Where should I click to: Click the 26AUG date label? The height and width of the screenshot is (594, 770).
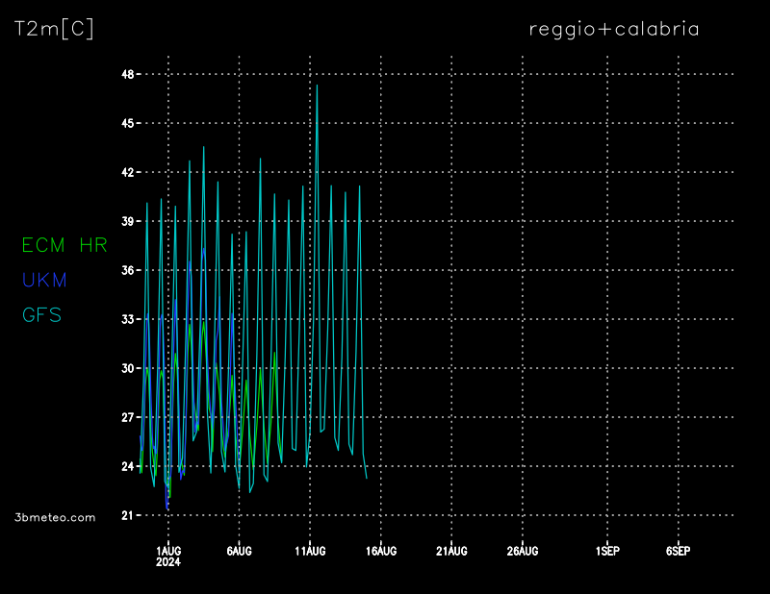(523, 551)
